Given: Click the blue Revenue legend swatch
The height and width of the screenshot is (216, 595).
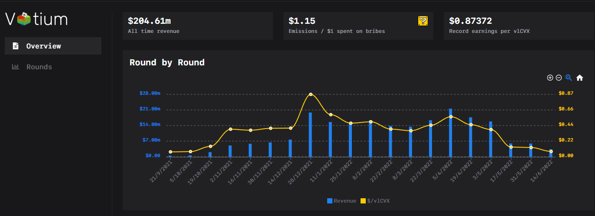Looking at the screenshot, I should pos(330,201).
